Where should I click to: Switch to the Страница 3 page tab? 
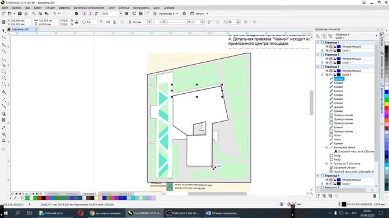pos(89,194)
